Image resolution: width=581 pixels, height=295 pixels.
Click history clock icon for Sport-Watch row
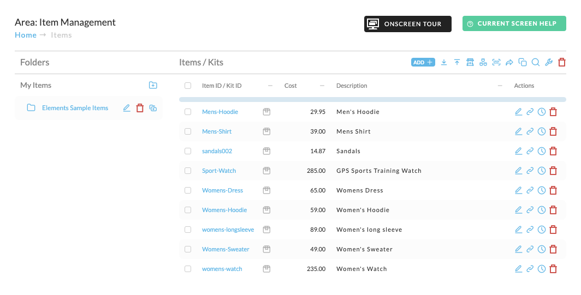pyautogui.click(x=542, y=171)
